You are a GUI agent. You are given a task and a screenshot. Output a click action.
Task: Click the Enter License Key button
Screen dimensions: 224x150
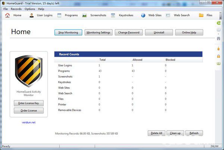point(29,103)
